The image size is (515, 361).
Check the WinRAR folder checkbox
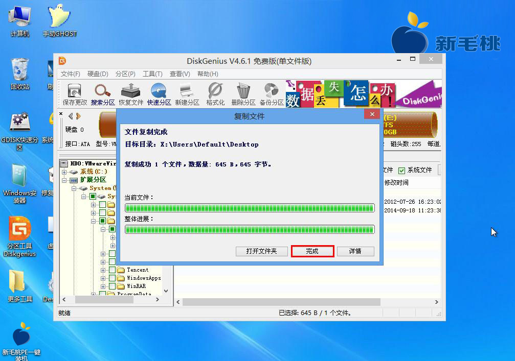pyautogui.click(x=113, y=286)
